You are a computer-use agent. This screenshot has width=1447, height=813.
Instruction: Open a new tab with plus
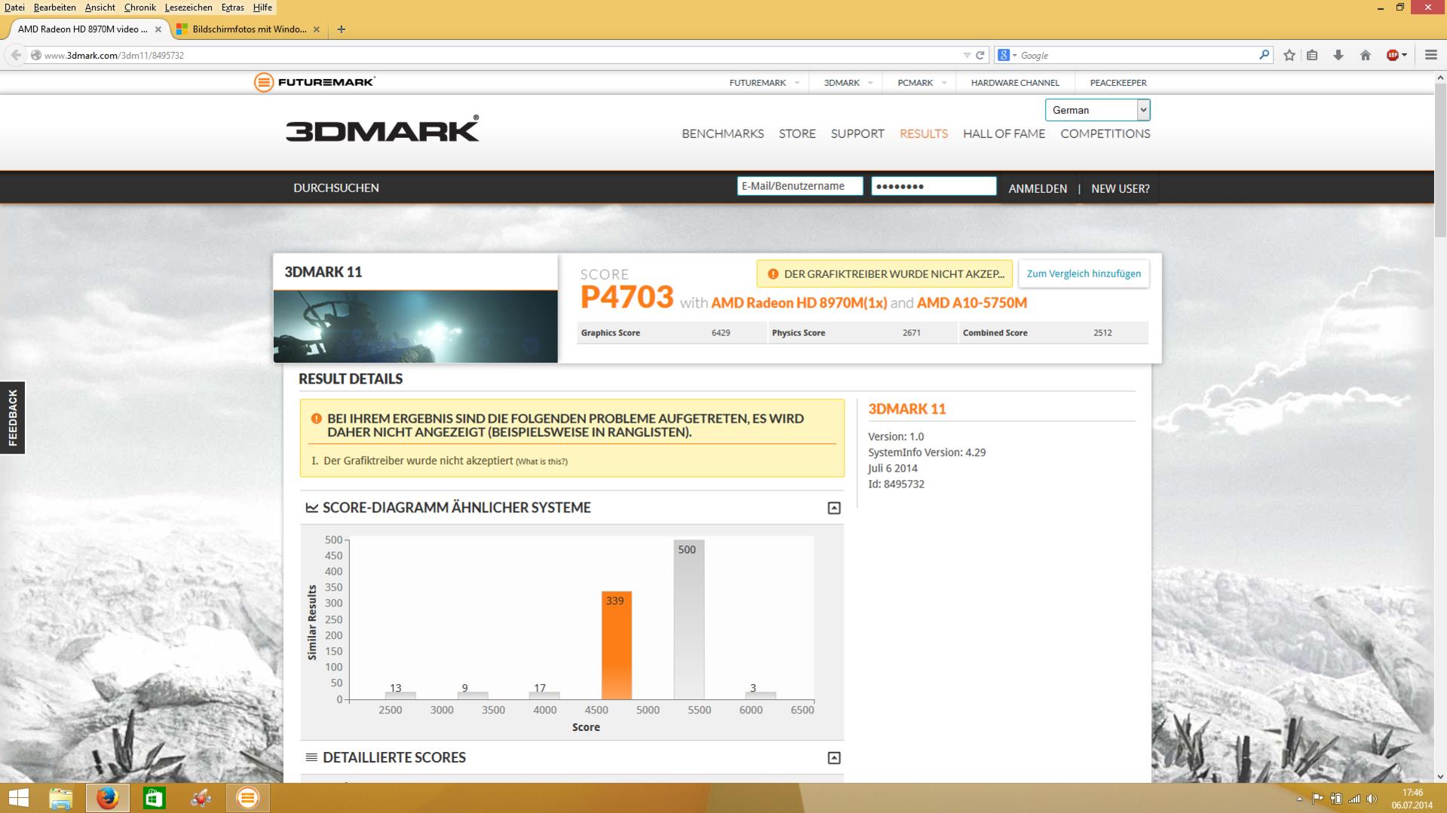[341, 29]
